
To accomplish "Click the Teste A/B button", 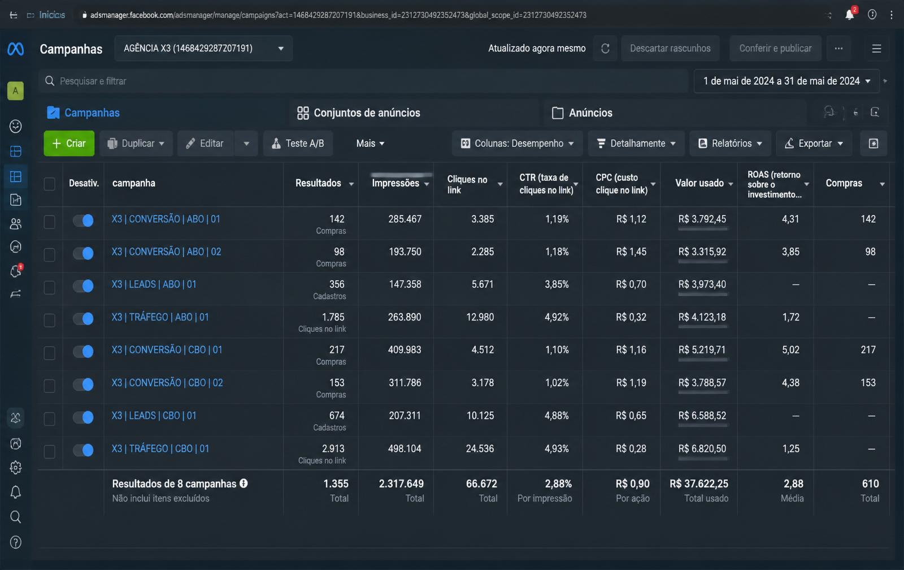I will [298, 144].
